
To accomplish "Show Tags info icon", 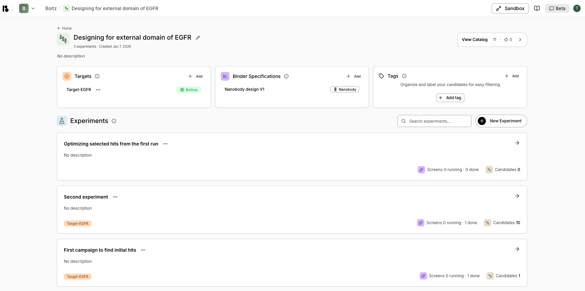I will (x=404, y=76).
